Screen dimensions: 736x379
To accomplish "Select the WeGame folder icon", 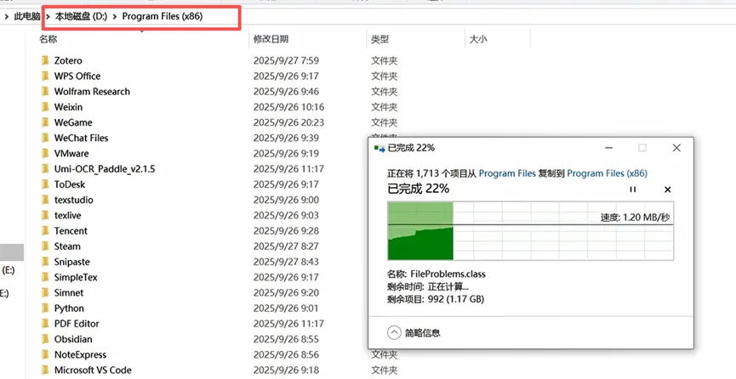I will click(46, 122).
